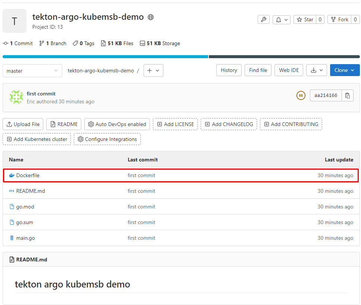Open main.go's first commit link
The height and width of the screenshot is (305, 361).
141,238
